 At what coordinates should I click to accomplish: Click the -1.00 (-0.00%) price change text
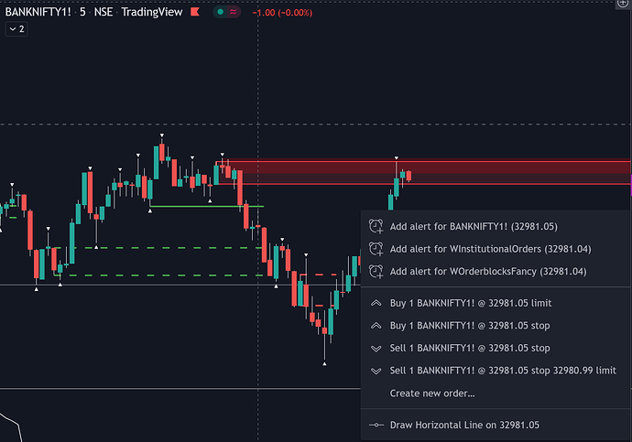282,13
